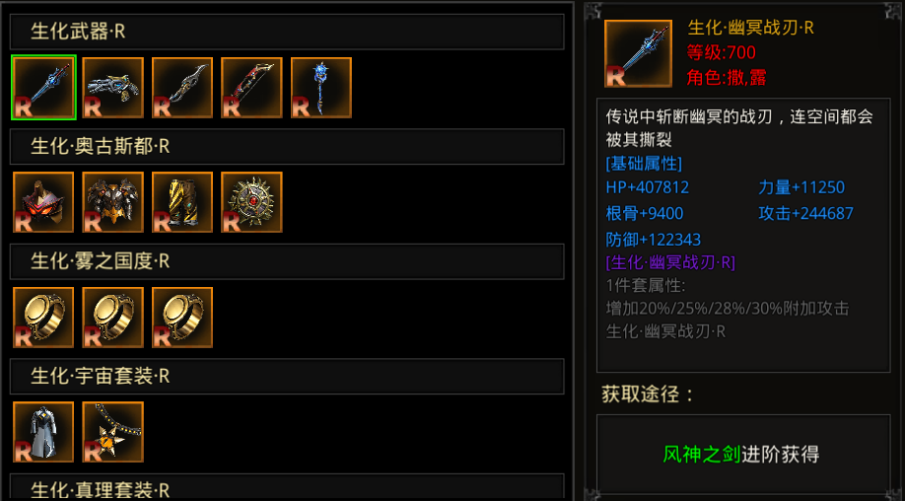Pick the third gold ring icon
Screen dimensions: 905x501
(x=182, y=318)
